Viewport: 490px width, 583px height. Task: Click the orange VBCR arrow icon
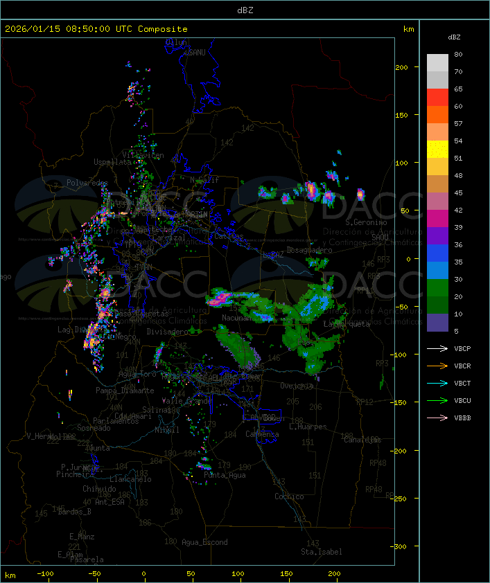pos(437,366)
